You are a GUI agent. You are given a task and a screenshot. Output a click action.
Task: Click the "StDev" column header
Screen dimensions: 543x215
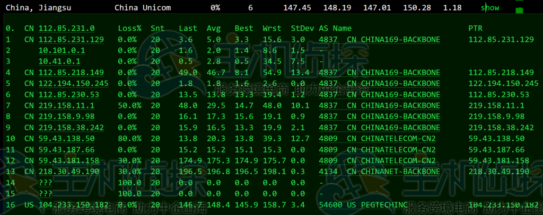click(x=302, y=29)
